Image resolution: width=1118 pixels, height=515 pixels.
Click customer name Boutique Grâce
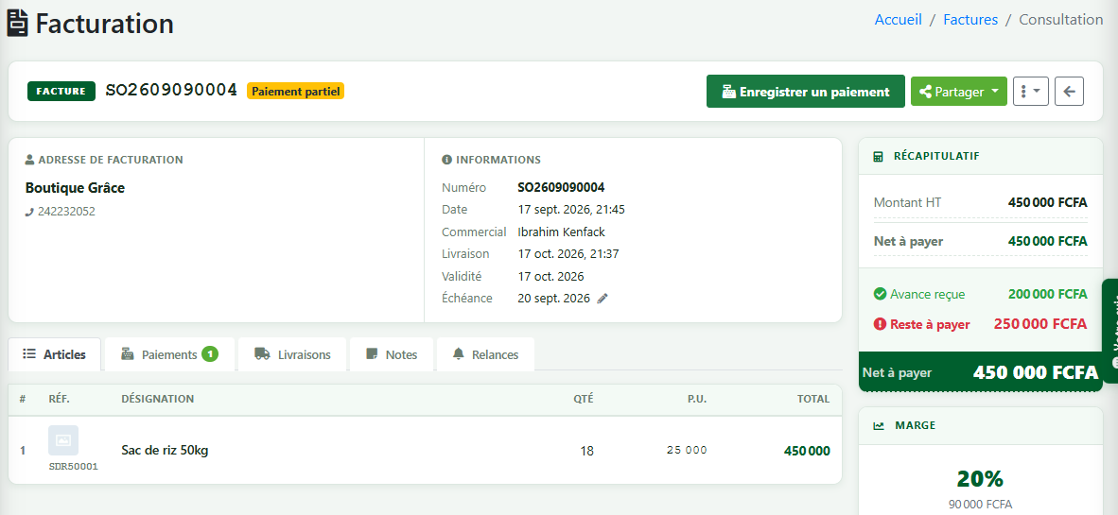tap(75, 188)
